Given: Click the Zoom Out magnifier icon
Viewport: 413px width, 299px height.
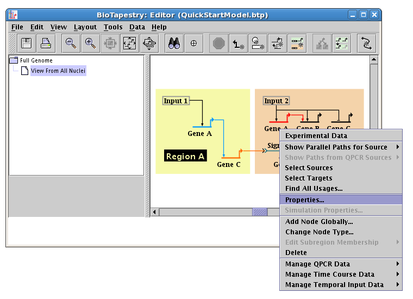Looking at the screenshot, I should click(x=71, y=43).
